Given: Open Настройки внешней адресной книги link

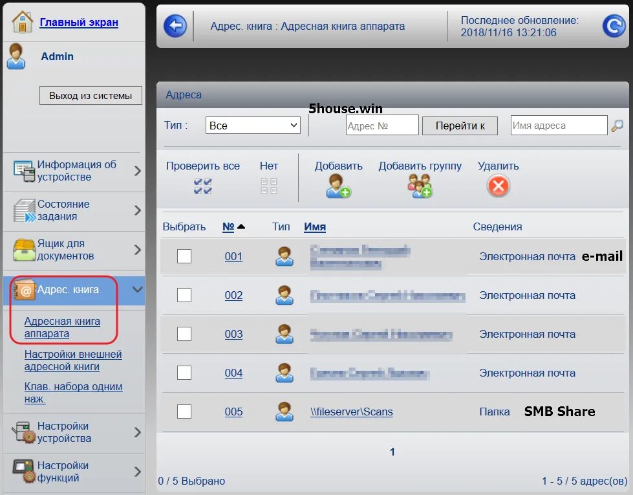Looking at the screenshot, I should click(x=73, y=360).
